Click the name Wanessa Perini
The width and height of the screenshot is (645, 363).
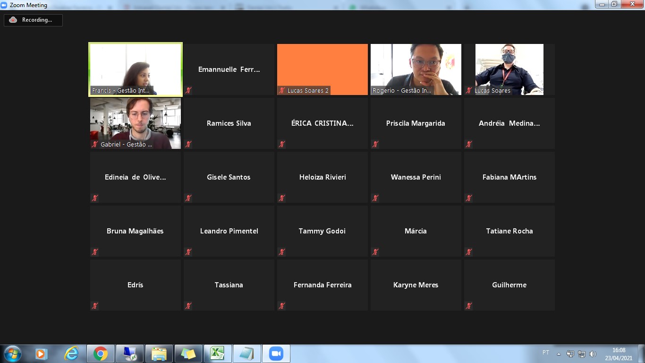416,177
